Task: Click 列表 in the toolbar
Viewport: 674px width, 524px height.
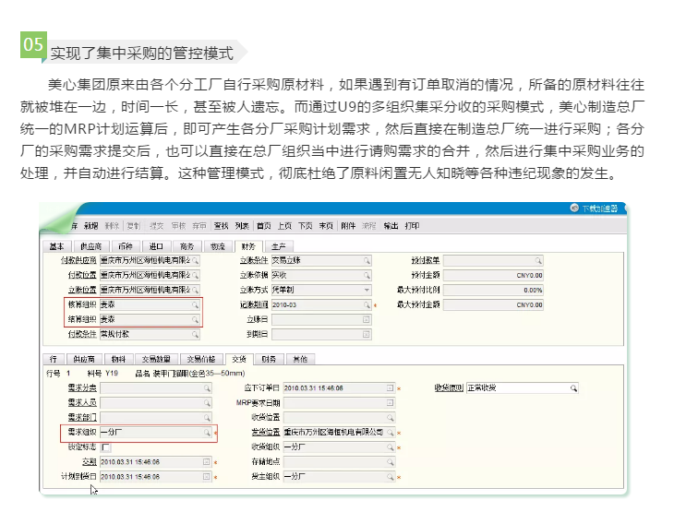Action: tap(243, 226)
